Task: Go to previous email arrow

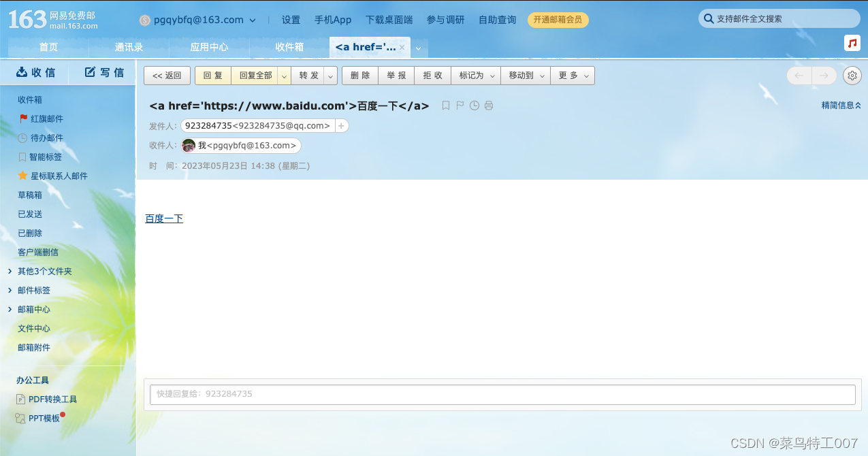Action: tap(799, 76)
